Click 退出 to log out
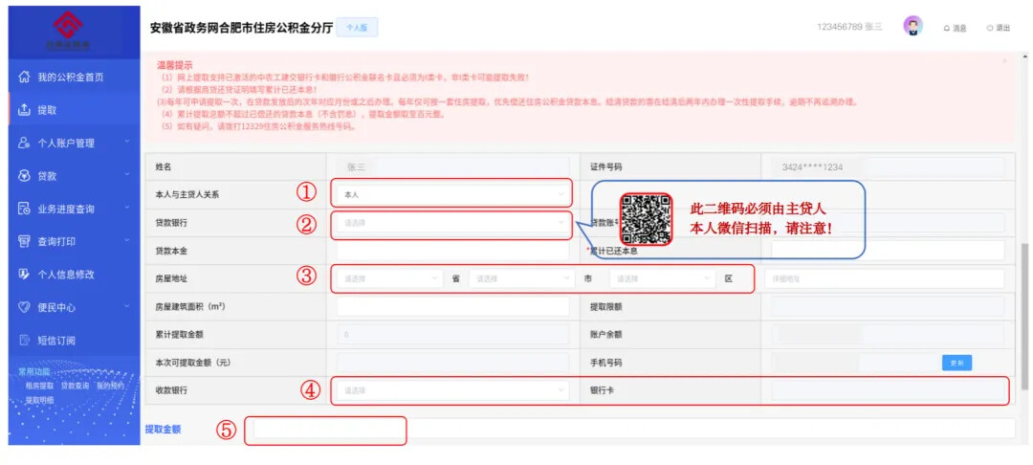The image size is (1033, 465). click(x=998, y=29)
